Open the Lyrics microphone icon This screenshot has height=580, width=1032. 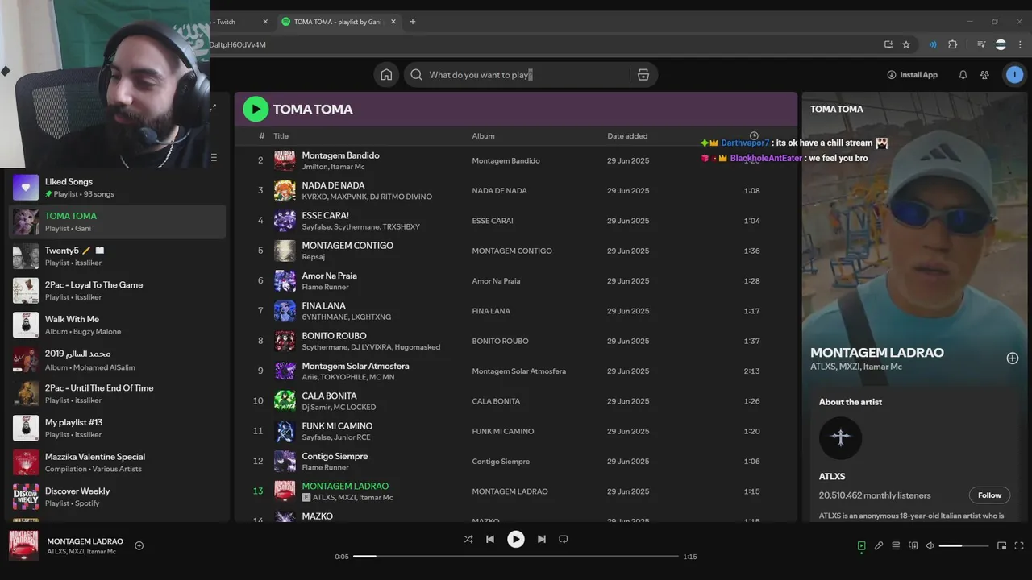(x=879, y=545)
